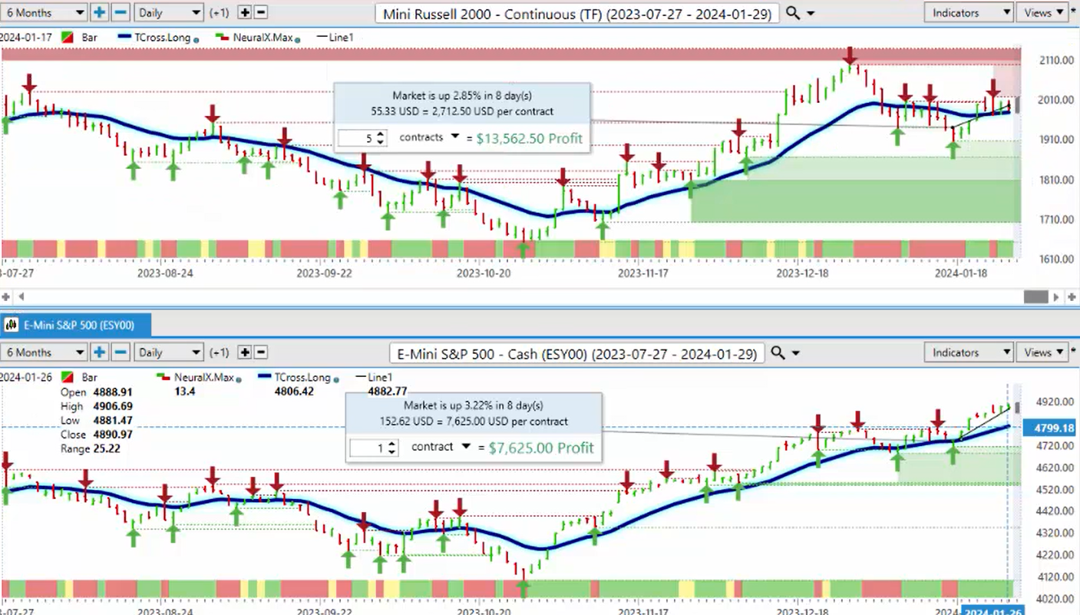Click $13,562.50 Profit text in Russell popup
This screenshot has height=615, width=1080.
coord(529,139)
